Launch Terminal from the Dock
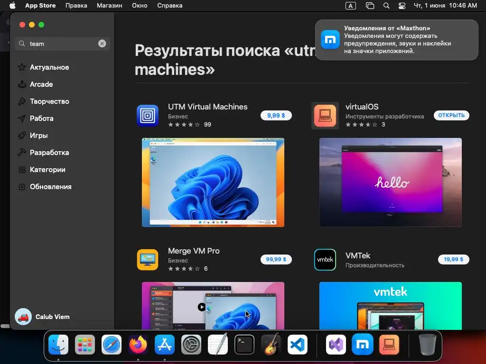Image resolution: width=486 pixels, height=364 pixels. tap(244, 345)
